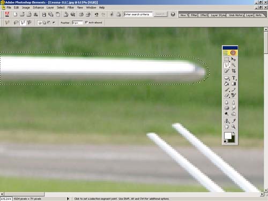This screenshot has width=268, height=201.
Task: Enable the New selection mode button
Action: [x=40, y=23]
